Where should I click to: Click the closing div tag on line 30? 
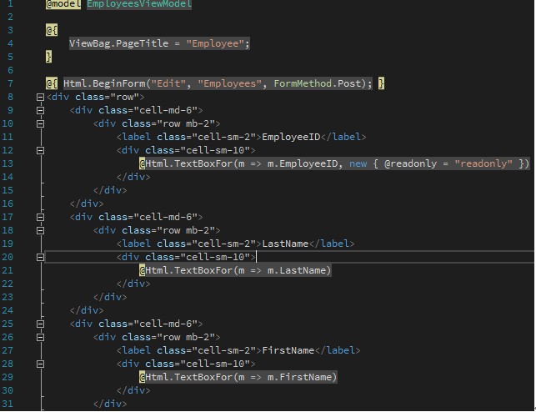[133, 390]
